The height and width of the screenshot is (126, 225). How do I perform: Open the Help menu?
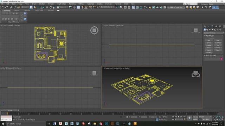[132, 4]
